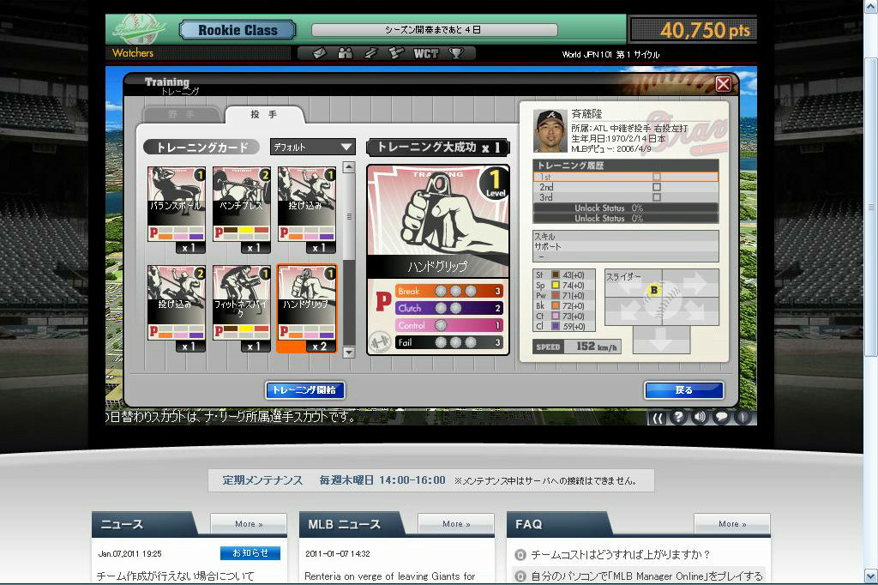The width and height of the screenshot is (878, 585).
Task: Select the ベンチプレス training card
Action: [241, 204]
